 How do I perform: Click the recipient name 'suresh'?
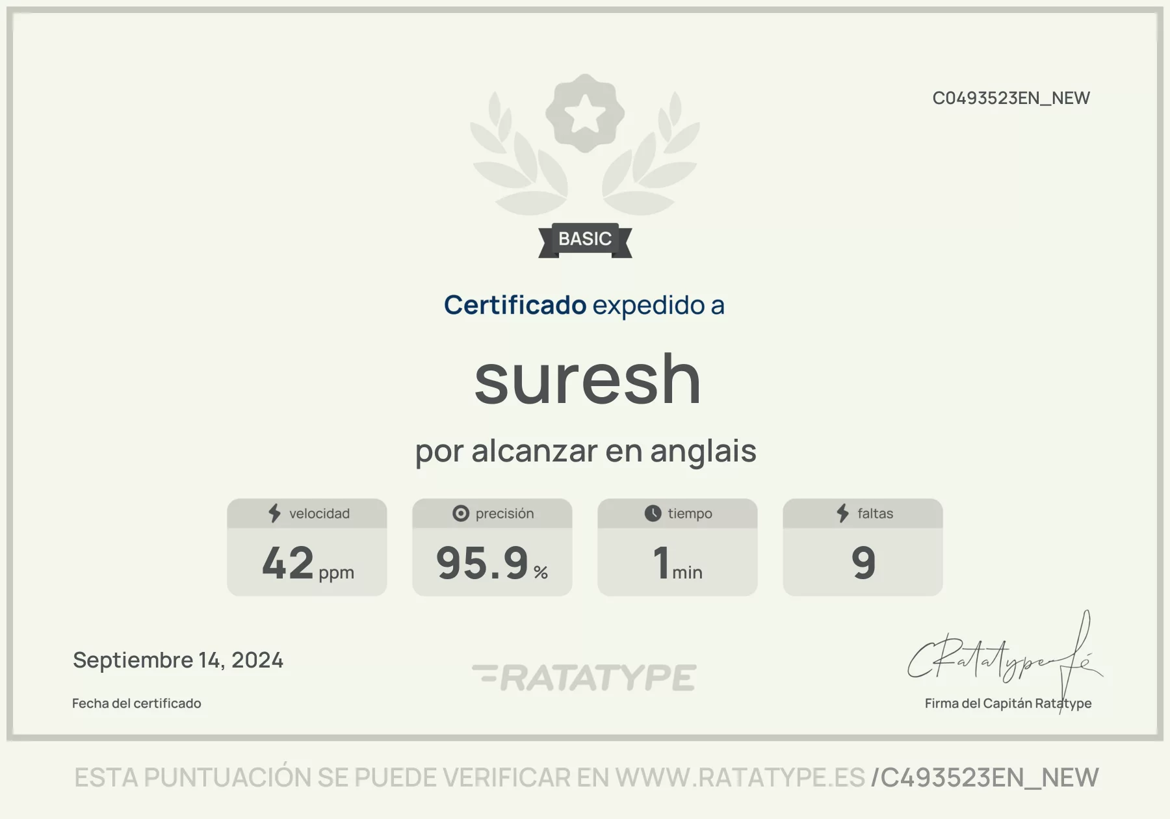coord(588,379)
